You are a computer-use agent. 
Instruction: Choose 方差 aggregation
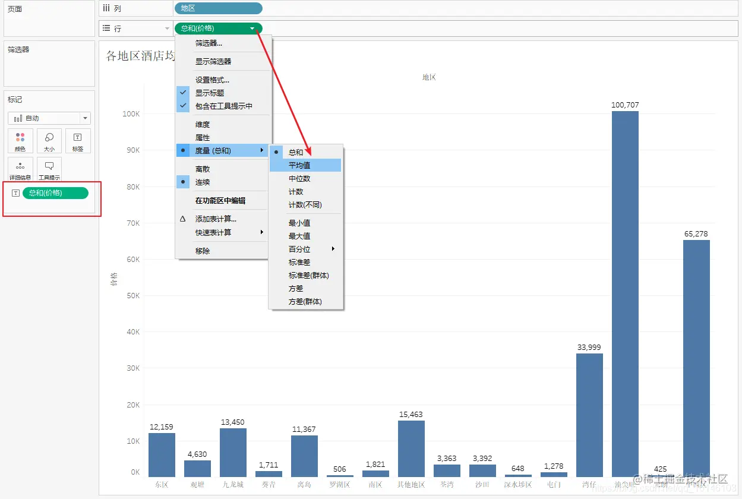(306, 288)
